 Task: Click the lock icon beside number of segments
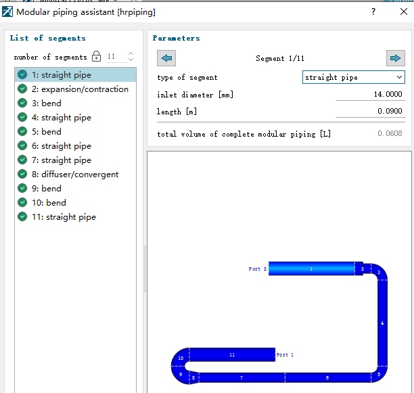point(96,57)
